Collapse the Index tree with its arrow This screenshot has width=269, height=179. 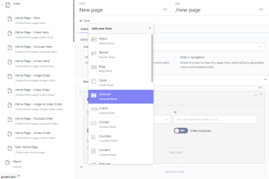2,5
